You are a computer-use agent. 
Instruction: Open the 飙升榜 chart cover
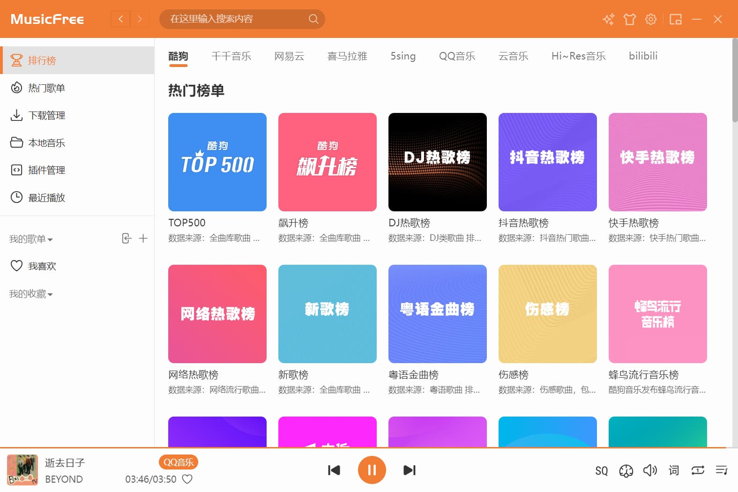coord(328,162)
